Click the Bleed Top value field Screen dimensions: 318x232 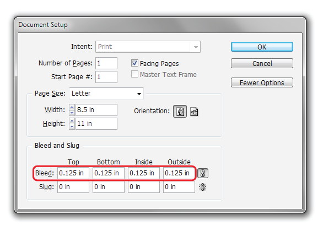(x=73, y=173)
